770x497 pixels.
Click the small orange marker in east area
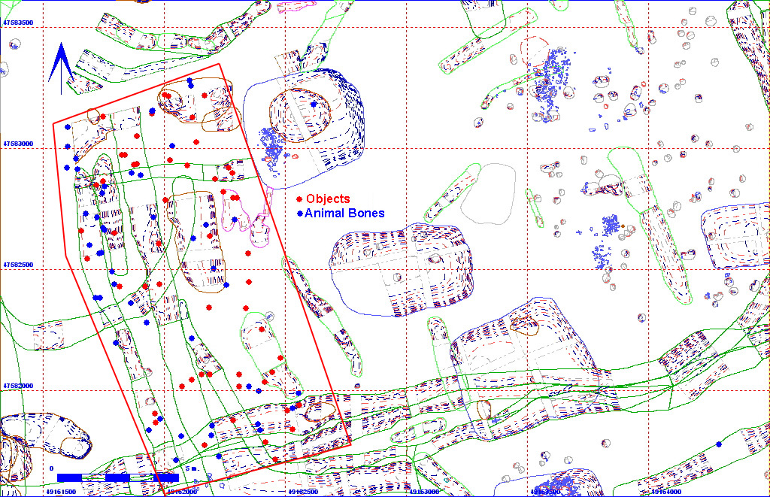(622, 226)
